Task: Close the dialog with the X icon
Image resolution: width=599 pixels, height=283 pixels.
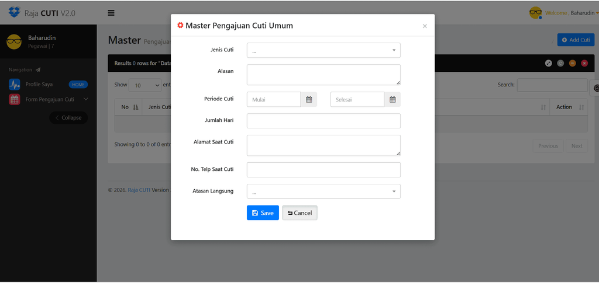Action: tap(425, 26)
